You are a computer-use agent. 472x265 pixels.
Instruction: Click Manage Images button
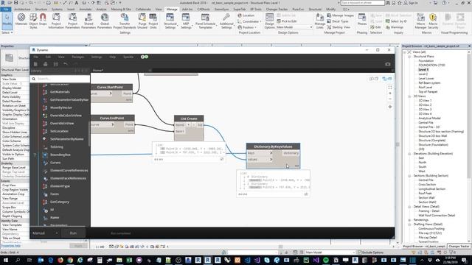pos(341,15)
